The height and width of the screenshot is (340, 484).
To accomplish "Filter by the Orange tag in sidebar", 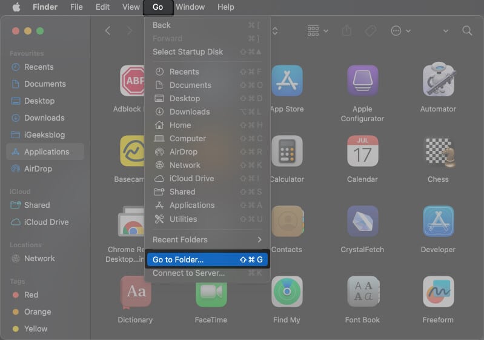I will pos(45,312).
